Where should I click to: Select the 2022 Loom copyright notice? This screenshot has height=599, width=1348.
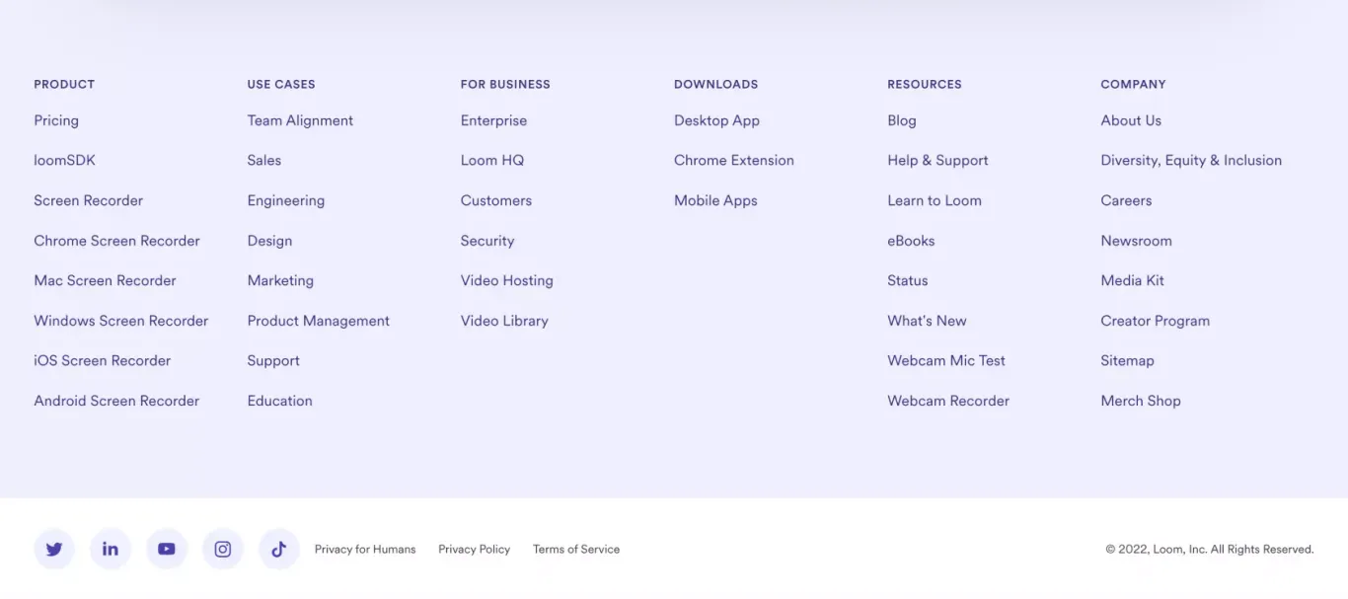click(1210, 550)
